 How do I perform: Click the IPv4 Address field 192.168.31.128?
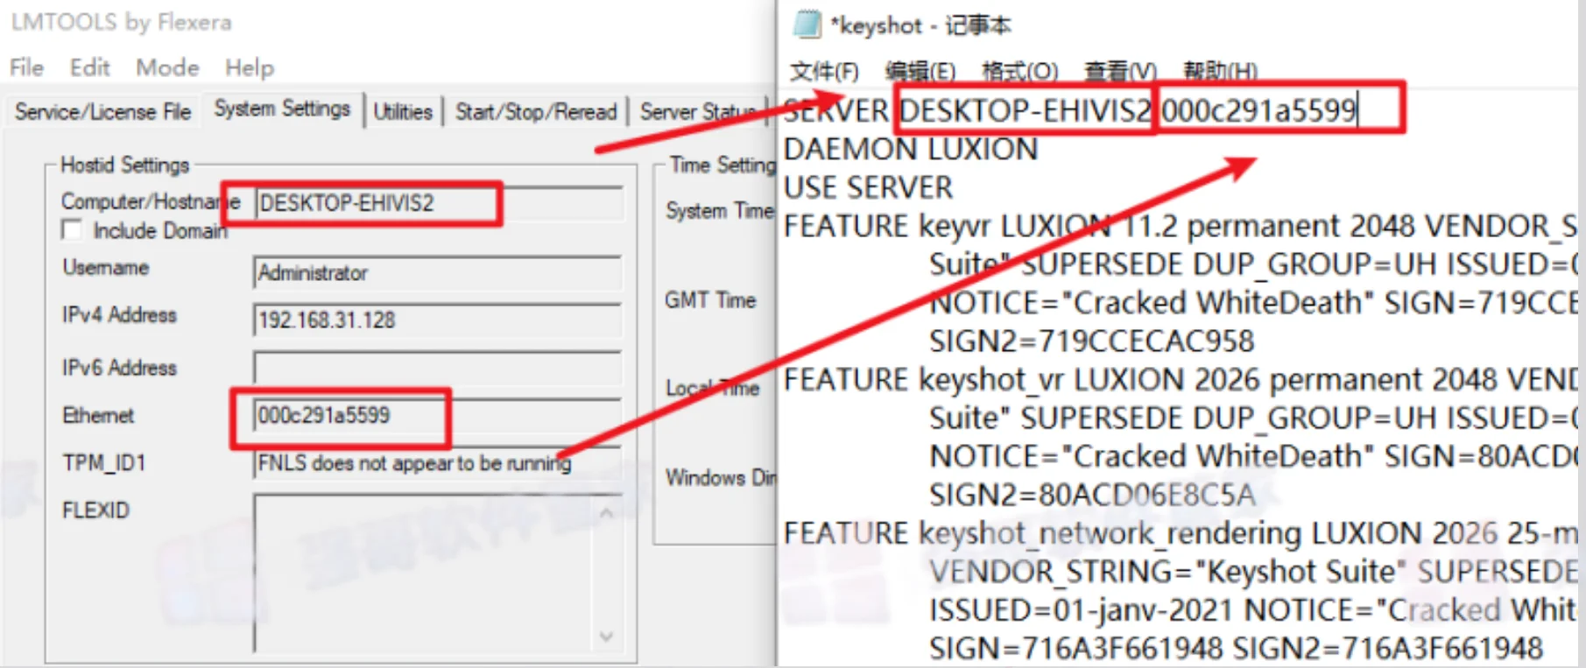coord(438,320)
